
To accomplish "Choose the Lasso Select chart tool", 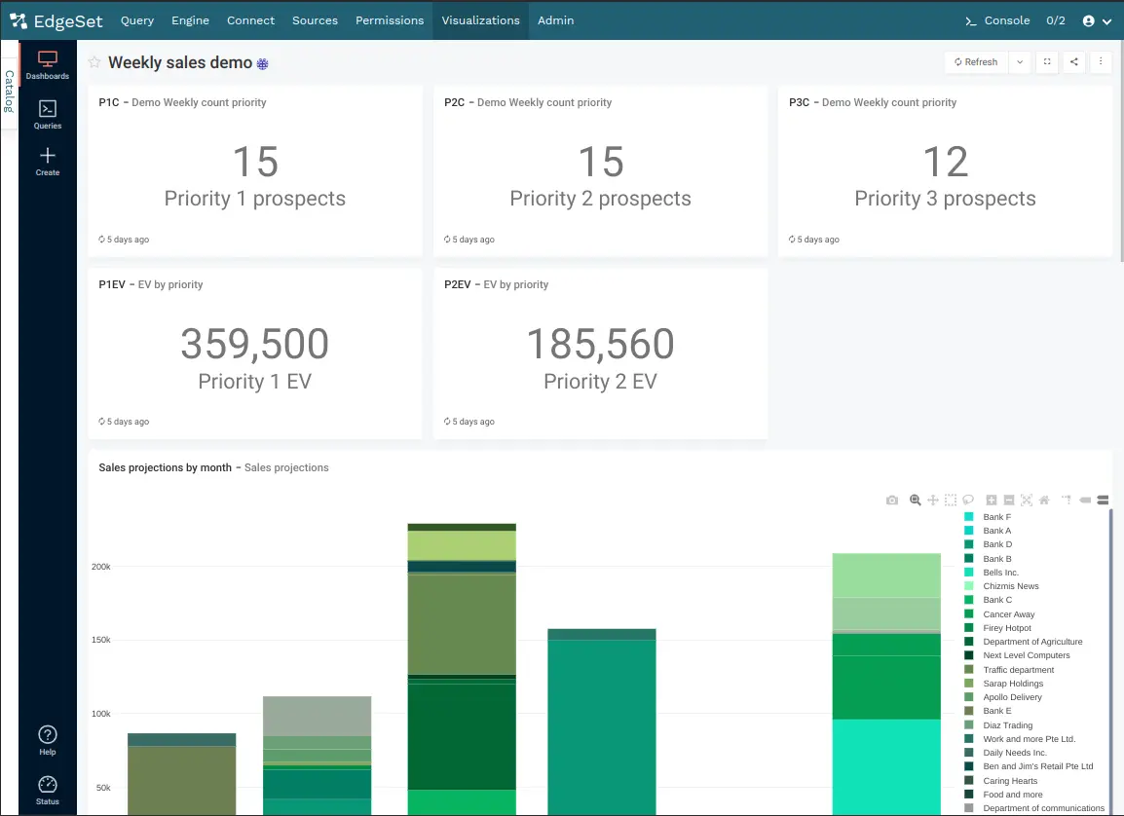I will 968,500.
